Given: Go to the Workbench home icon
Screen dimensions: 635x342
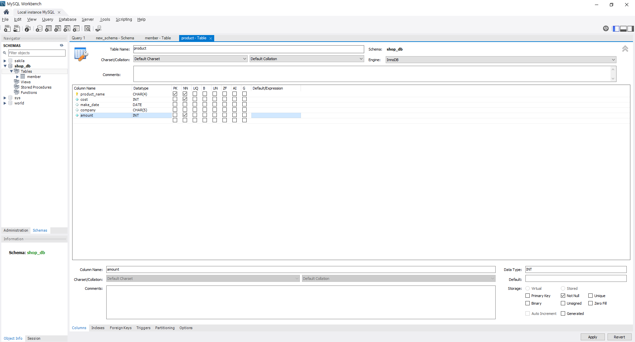Looking at the screenshot, I should 6,12.
